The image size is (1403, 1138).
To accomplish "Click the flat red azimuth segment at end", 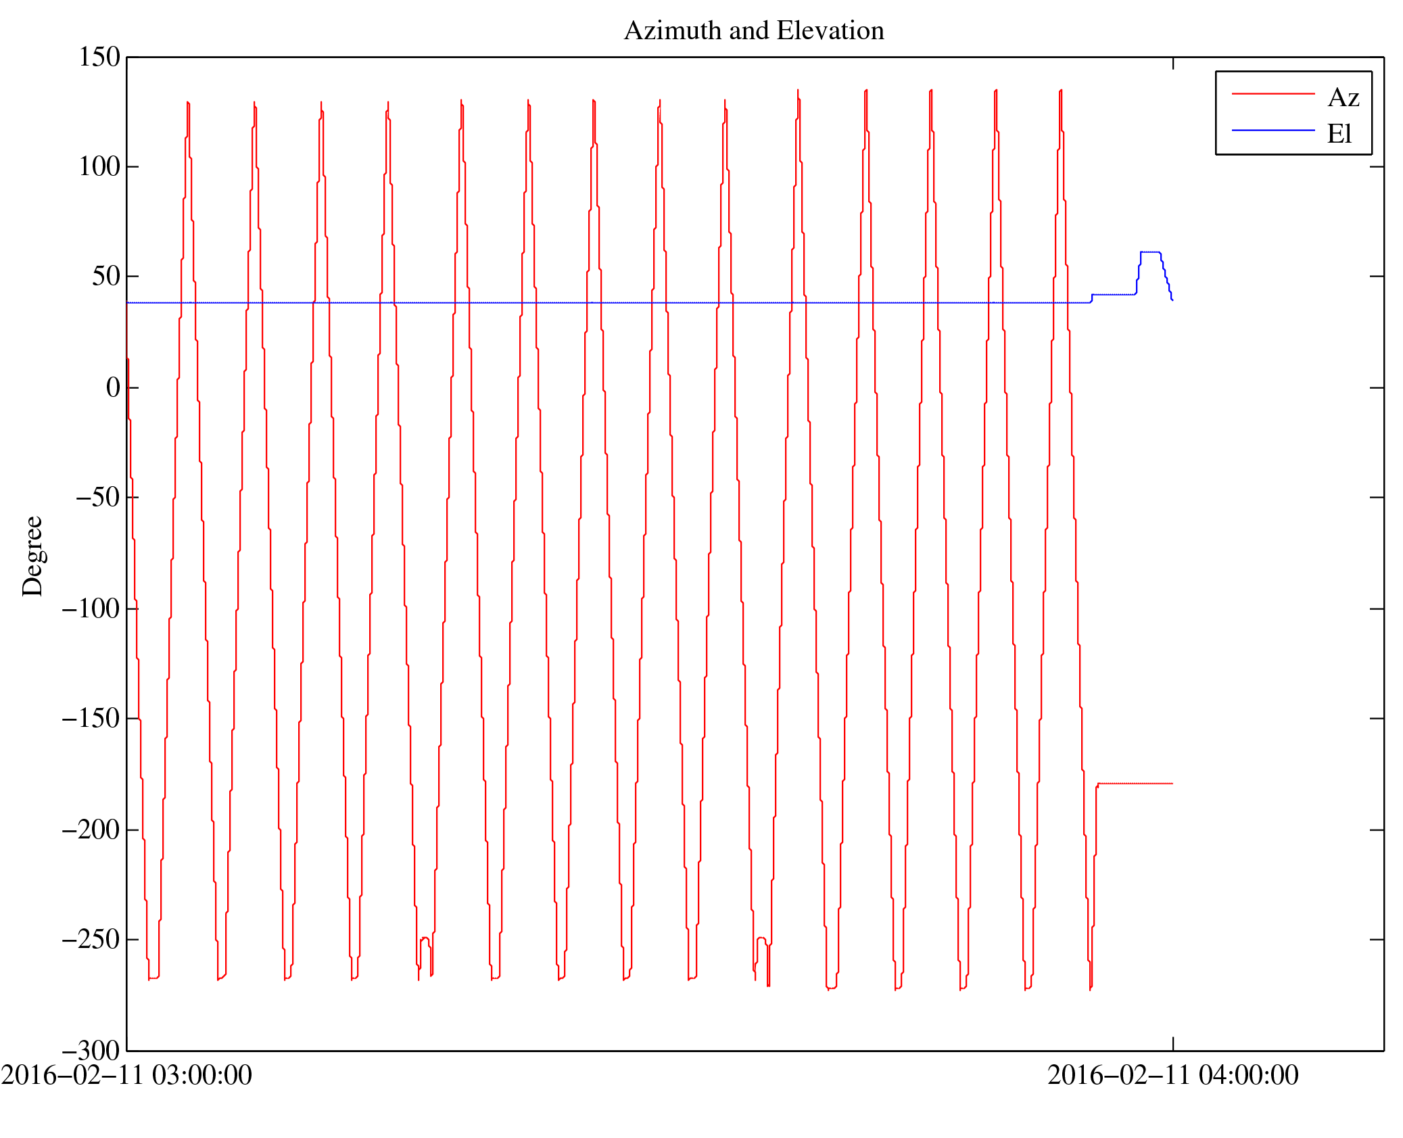I will tap(1136, 783).
